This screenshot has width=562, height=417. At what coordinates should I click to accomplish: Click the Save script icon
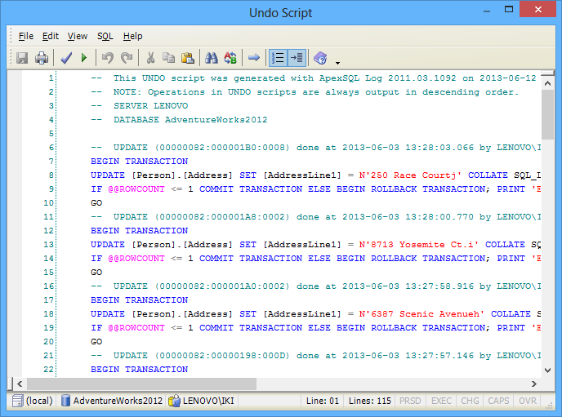coord(22,58)
